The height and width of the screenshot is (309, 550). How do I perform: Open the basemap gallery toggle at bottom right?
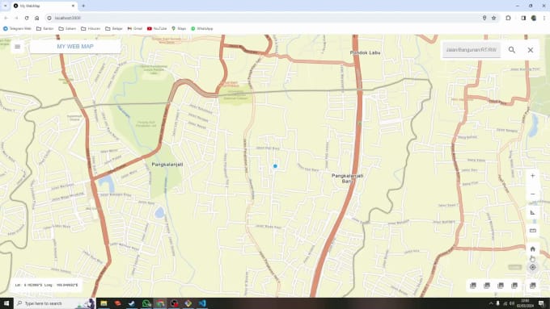click(532, 286)
